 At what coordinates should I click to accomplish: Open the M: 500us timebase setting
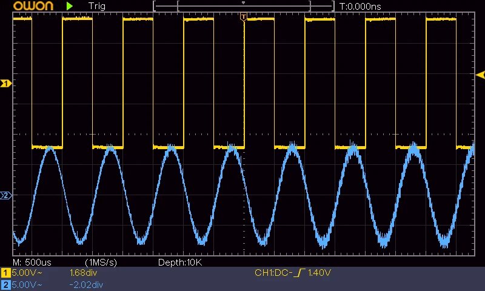tap(32, 263)
